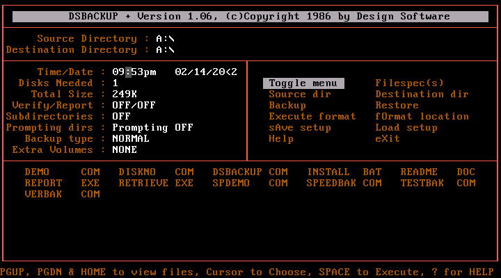Click the PGUP, PGDN & HOME status hint
The image size is (501, 278).
pos(247,272)
